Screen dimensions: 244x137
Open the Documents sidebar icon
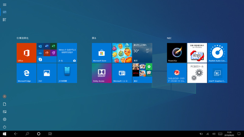tap(5, 104)
